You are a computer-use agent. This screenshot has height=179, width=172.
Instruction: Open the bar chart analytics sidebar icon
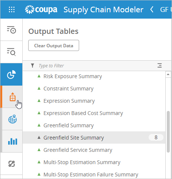coord(13,141)
